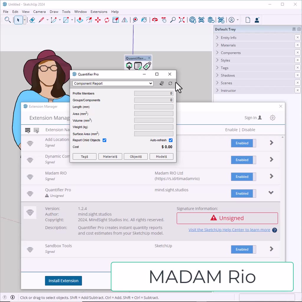Image resolution: width=302 pixels, height=302 pixels.
Task: Close the Instructor tray panel
Action: pos(298,90)
